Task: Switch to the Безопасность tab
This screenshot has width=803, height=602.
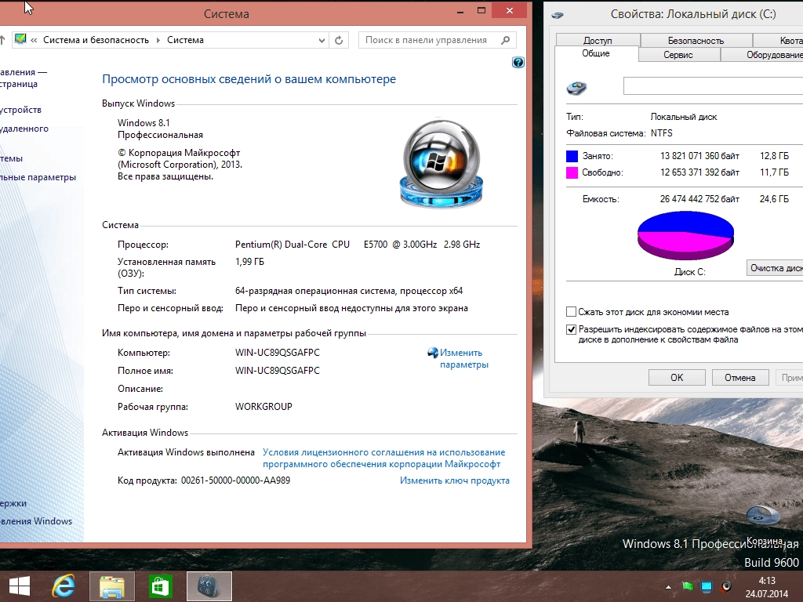Action: (x=696, y=41)
